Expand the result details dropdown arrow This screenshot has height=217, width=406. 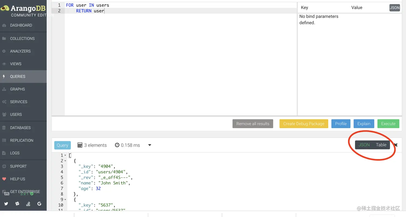point(150,145)
